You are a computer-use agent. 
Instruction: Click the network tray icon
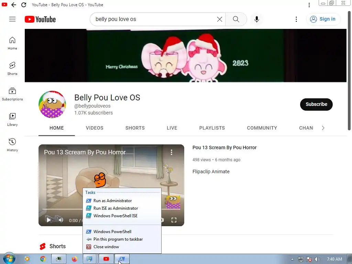pos(300,259)
